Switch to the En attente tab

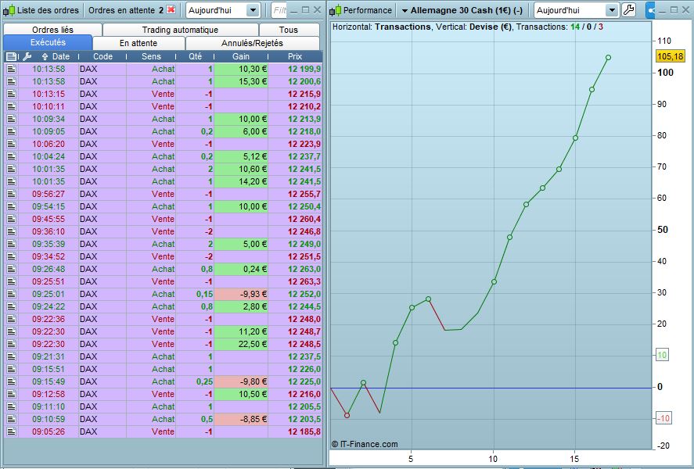tap(138, 43)
